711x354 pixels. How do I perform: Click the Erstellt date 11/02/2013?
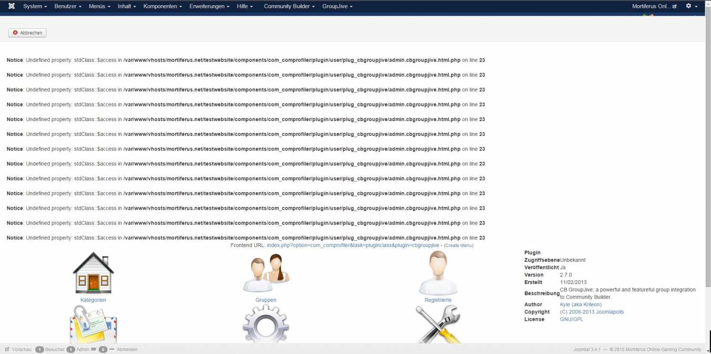click(x=573, y=282)
